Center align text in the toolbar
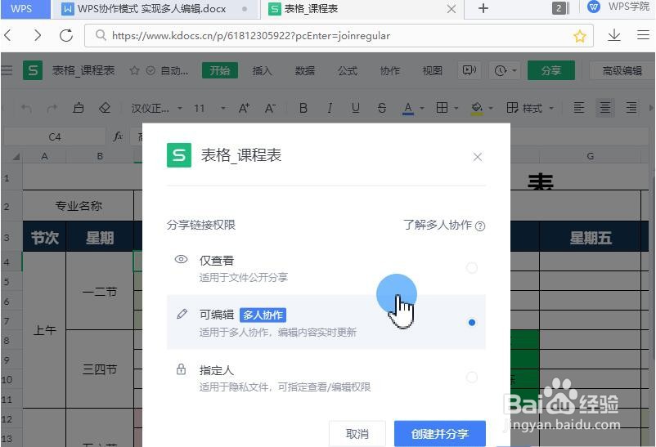Viewport: 656px width, 447px height. 605,108
